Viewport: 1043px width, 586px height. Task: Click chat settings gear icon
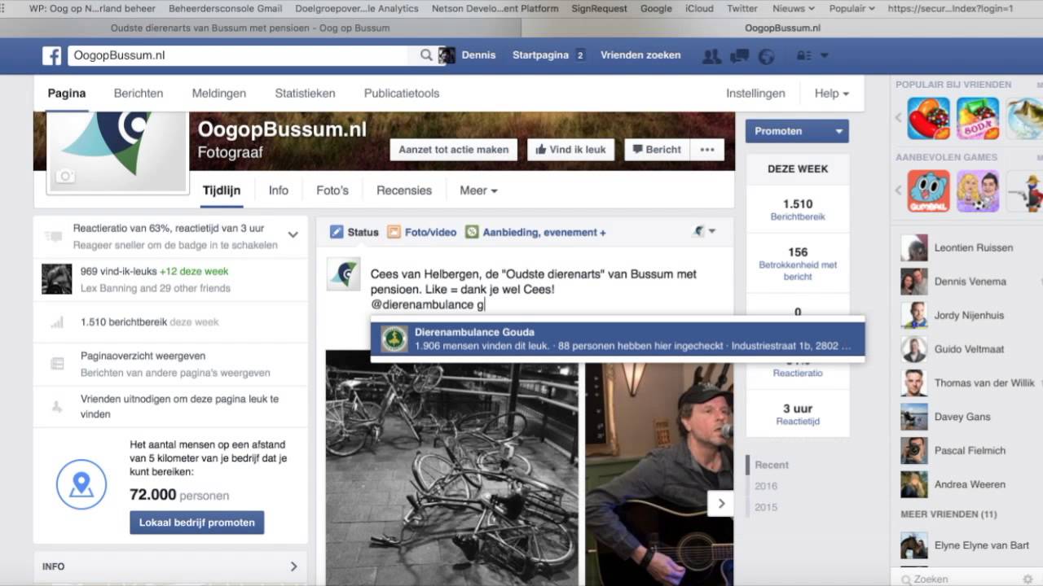click(1027, 579)
